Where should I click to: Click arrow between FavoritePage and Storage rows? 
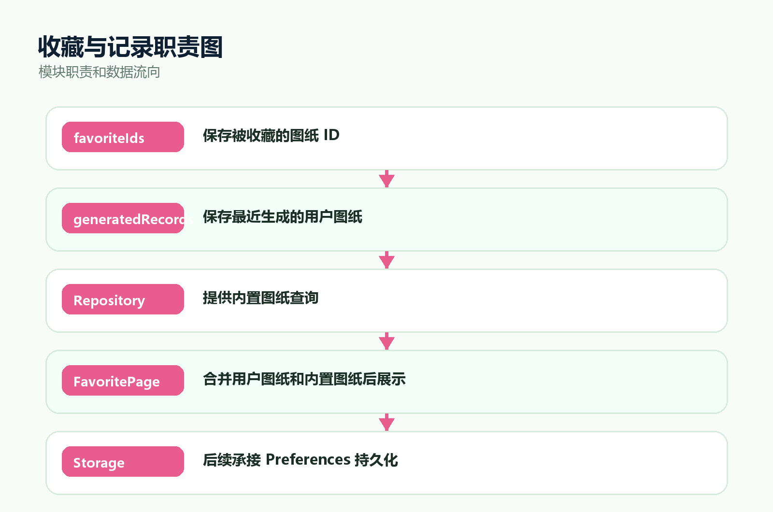pos(386,422)
